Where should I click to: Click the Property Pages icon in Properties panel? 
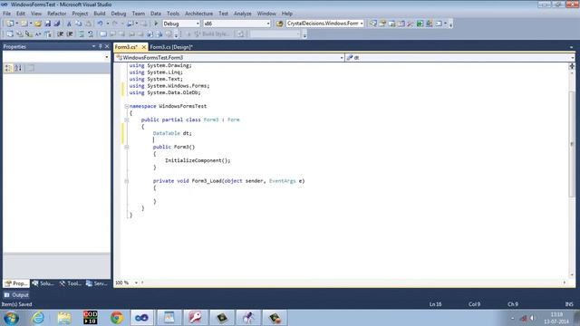tap(30, 68)
